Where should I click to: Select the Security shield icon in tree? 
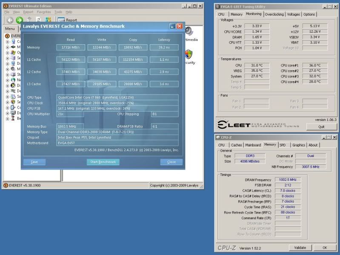click(x=13, y=102)
